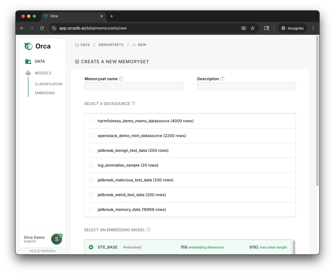Click the openstack_demo_mini_datasource (2200 rows) label

coord(142,136)
